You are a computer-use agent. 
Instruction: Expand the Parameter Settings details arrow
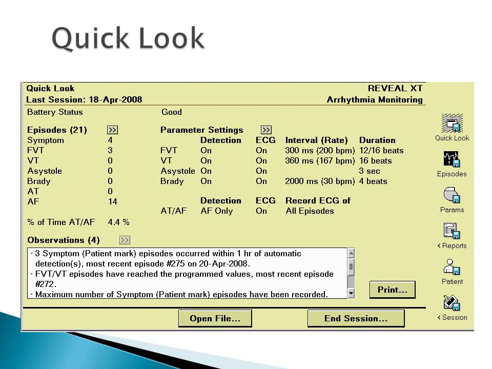coord(266,130)
